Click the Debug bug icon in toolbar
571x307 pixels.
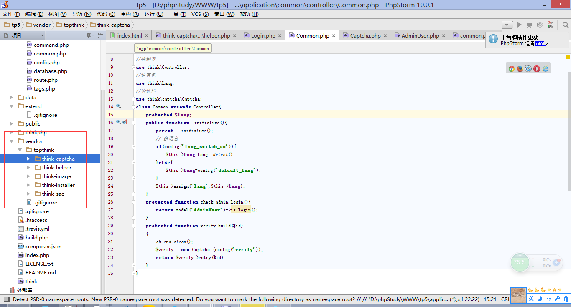[530, 25]
